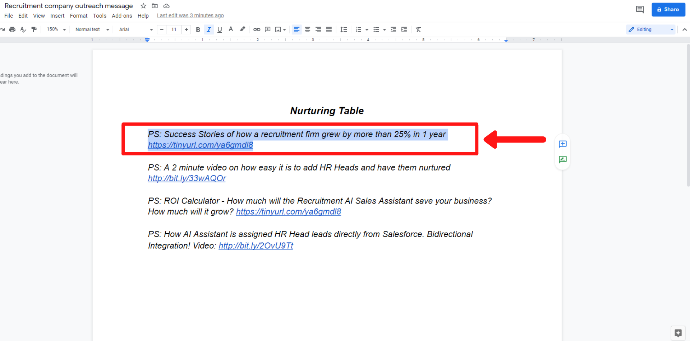
Task: Open comment history icon
Action: (640, 9)
